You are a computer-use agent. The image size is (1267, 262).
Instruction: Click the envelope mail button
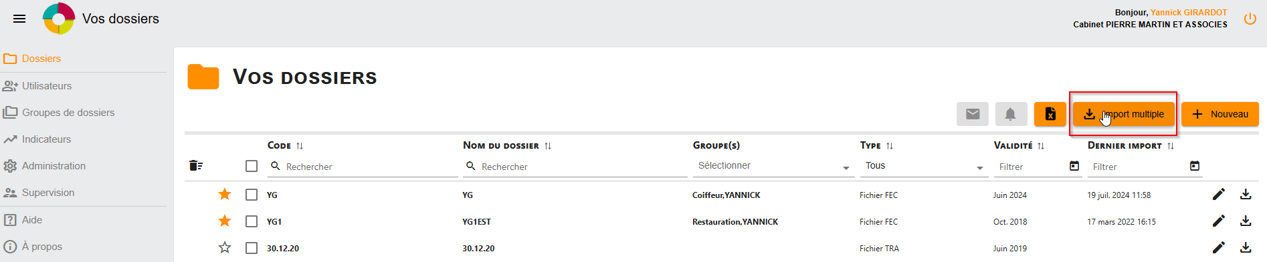click(973, 114)
